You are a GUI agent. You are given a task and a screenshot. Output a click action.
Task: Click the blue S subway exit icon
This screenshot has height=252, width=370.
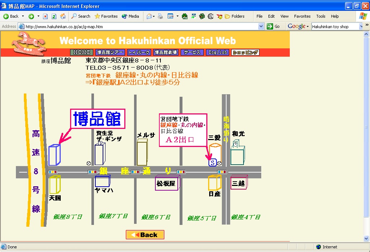(212, 162)
